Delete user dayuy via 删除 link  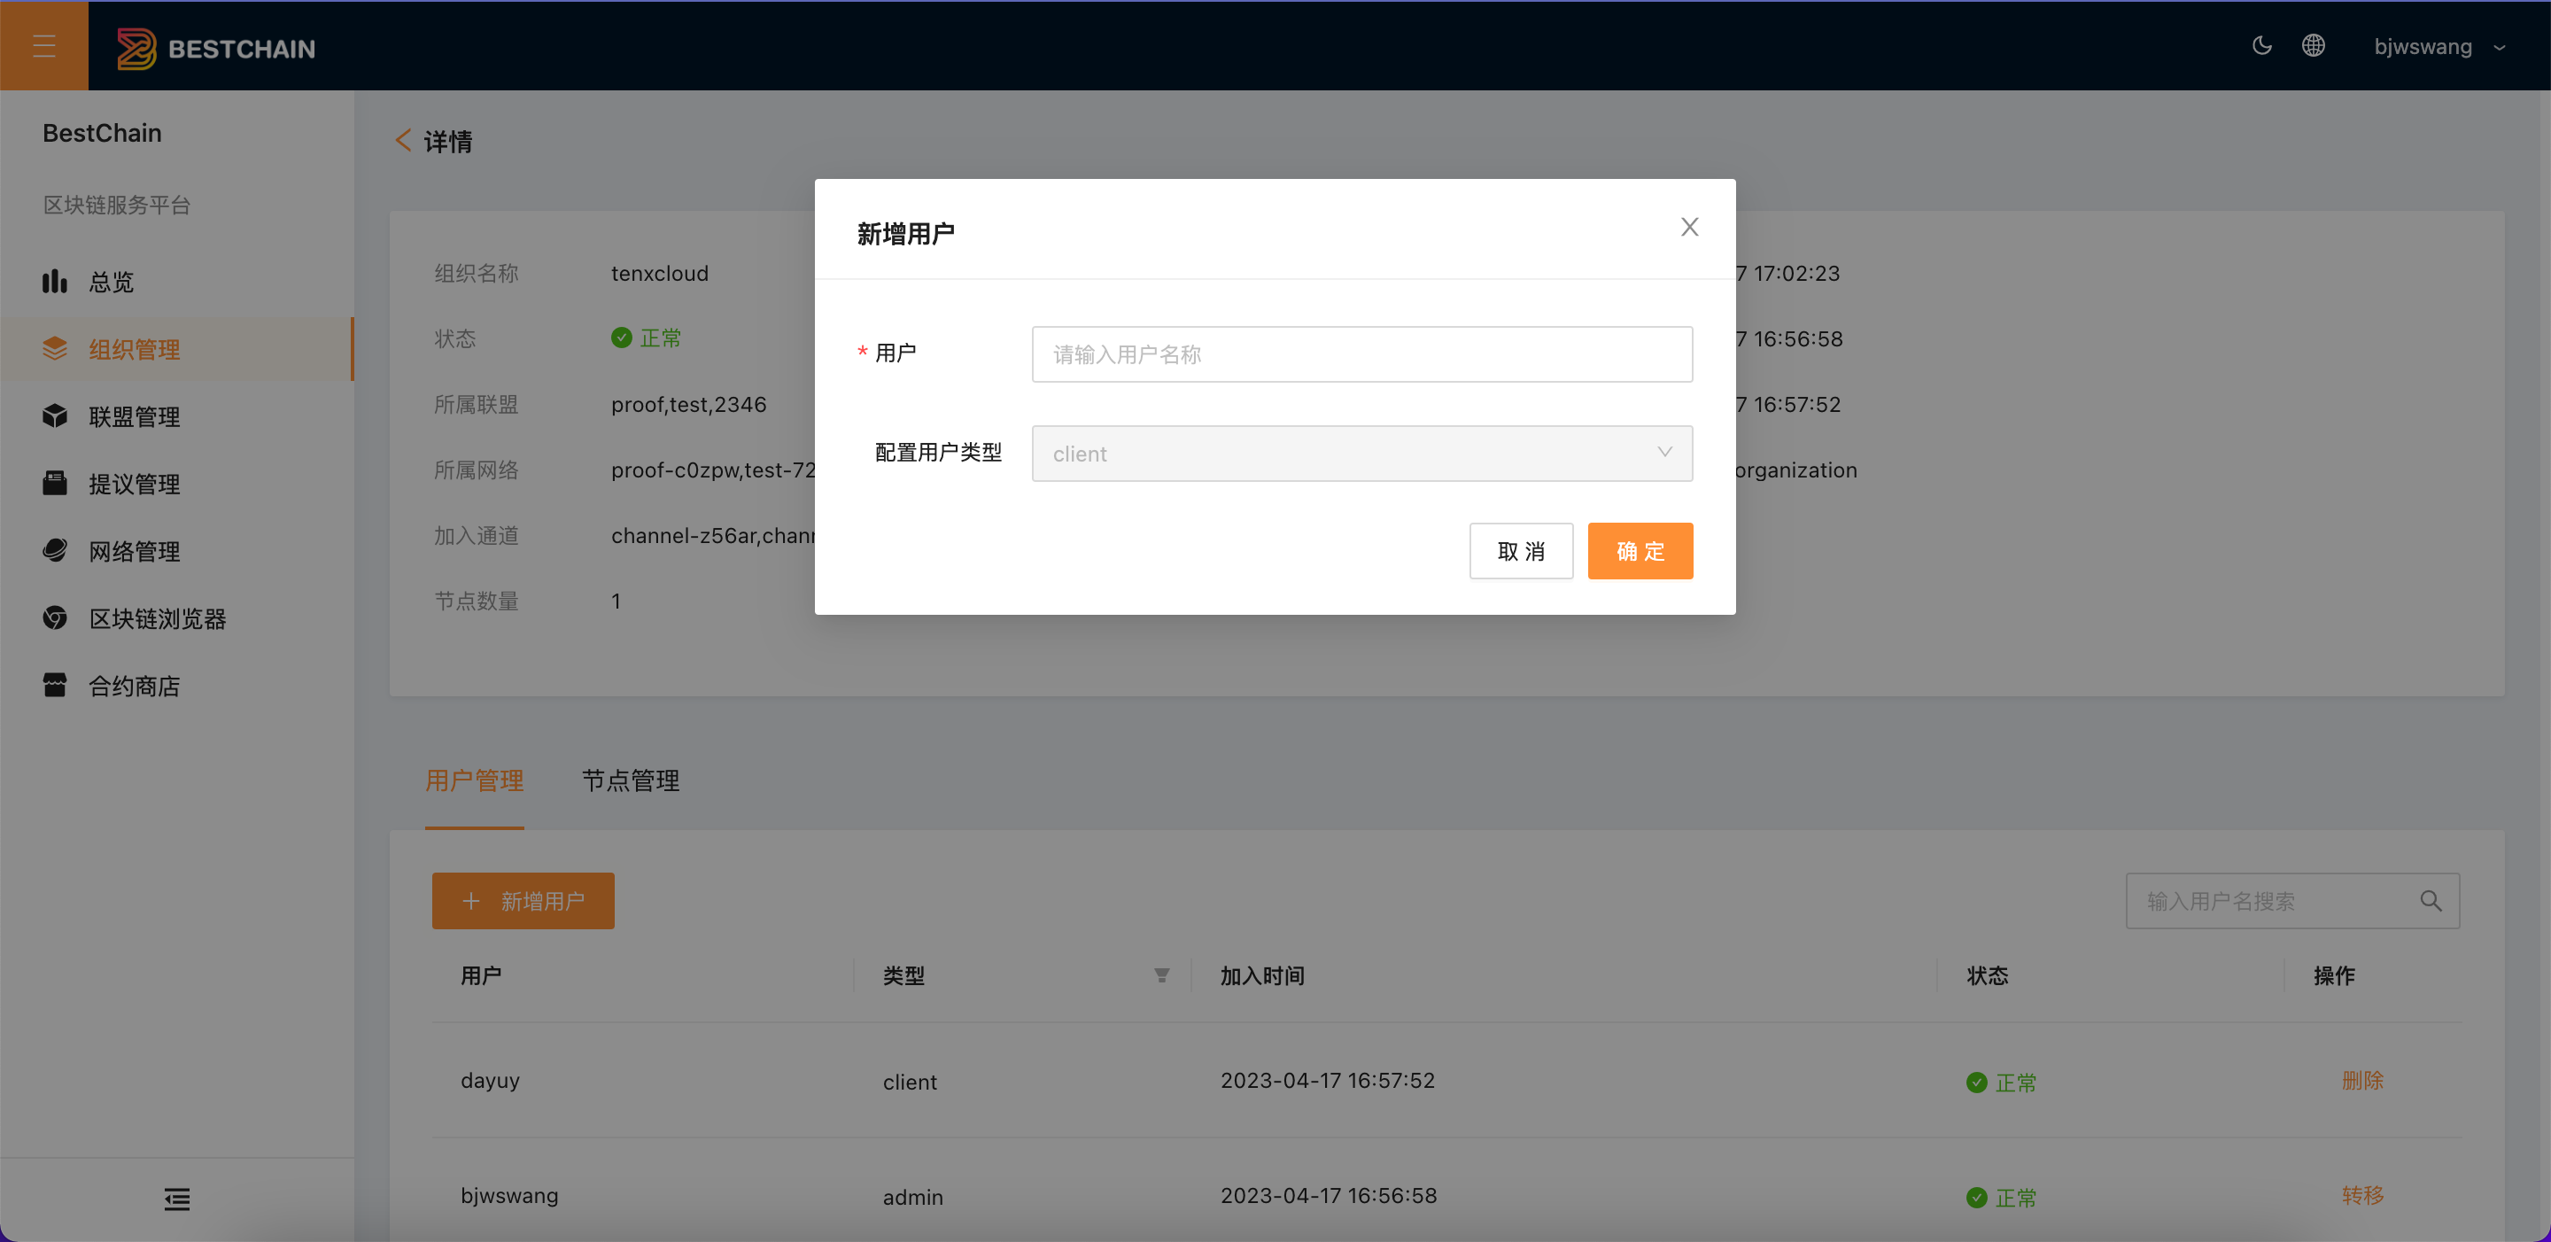(x=2361, y=1081)
